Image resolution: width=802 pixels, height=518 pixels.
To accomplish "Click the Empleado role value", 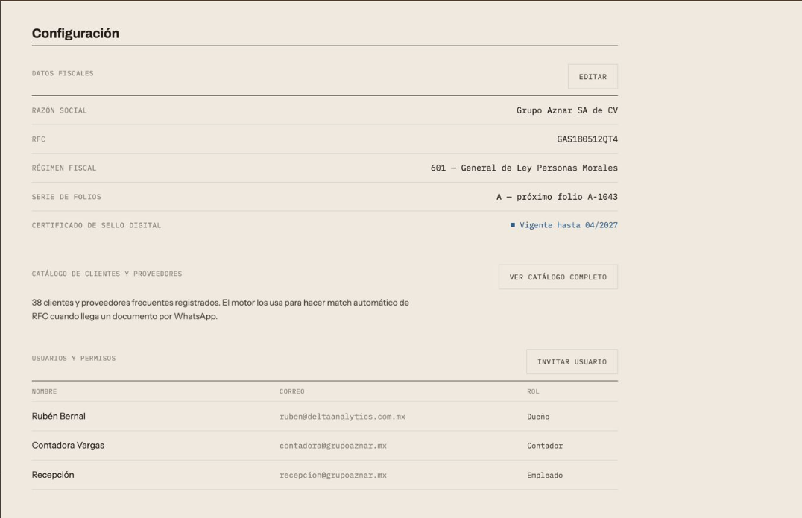I will coord(545,475).
